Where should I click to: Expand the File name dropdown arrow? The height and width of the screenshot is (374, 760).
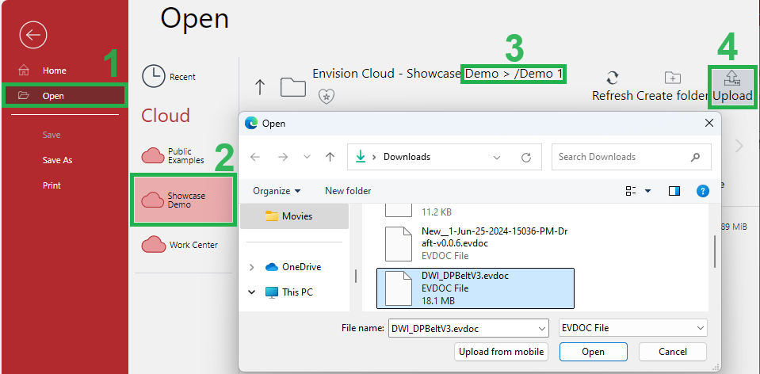542,328
